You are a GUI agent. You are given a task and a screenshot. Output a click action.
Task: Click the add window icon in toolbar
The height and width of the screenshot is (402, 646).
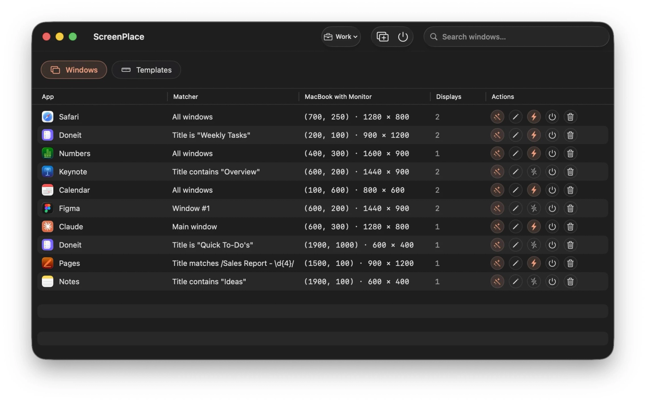tap(382, 37)
